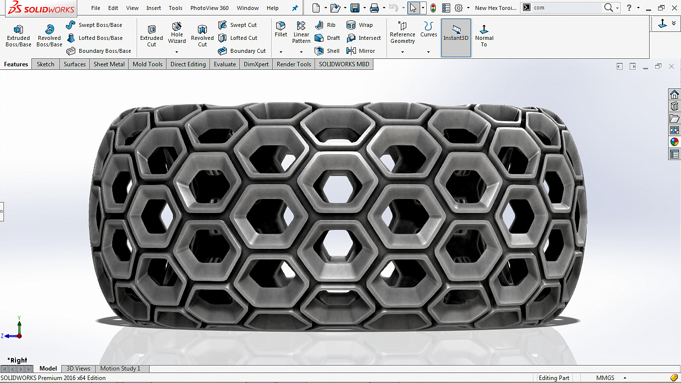This screenshot has height=383, width=681.
Task: Select the Extruded Boss/Base tool
Action: click(x=18, y=35)
